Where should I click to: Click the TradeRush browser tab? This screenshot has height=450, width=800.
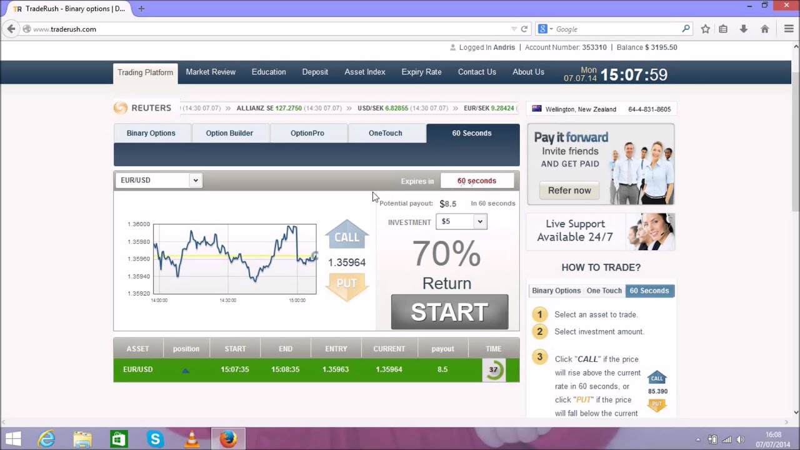[69, 9]
